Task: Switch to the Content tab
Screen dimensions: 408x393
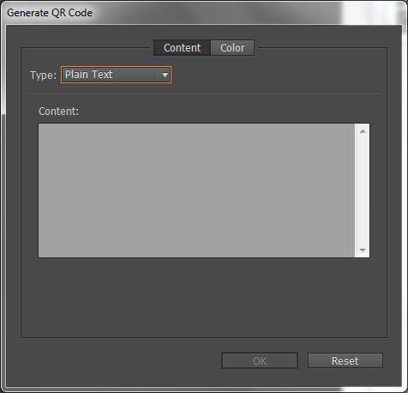Action: point(183,48)
